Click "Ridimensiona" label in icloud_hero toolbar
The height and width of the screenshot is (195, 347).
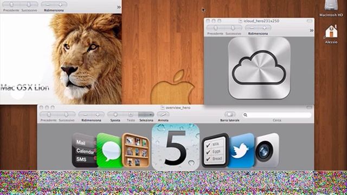258,34
